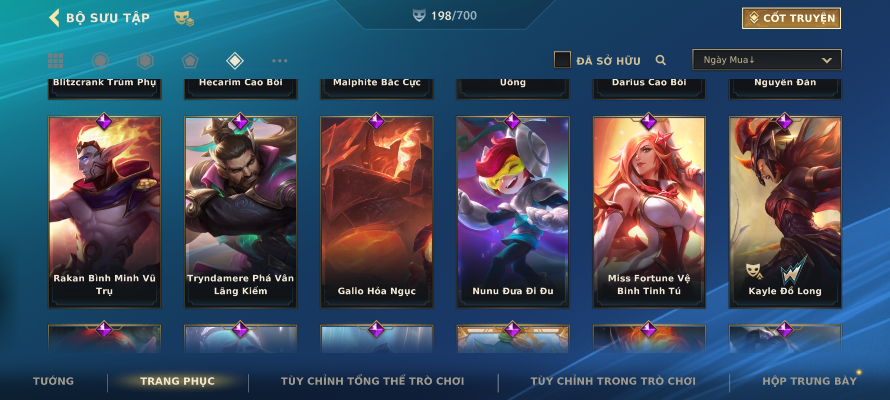Image resolution: width=890 pixels, height=400 pixels.
Task: Open Tùy Chỉnh Trong Trò Chơi tab
Action: (x=613, y=381)
